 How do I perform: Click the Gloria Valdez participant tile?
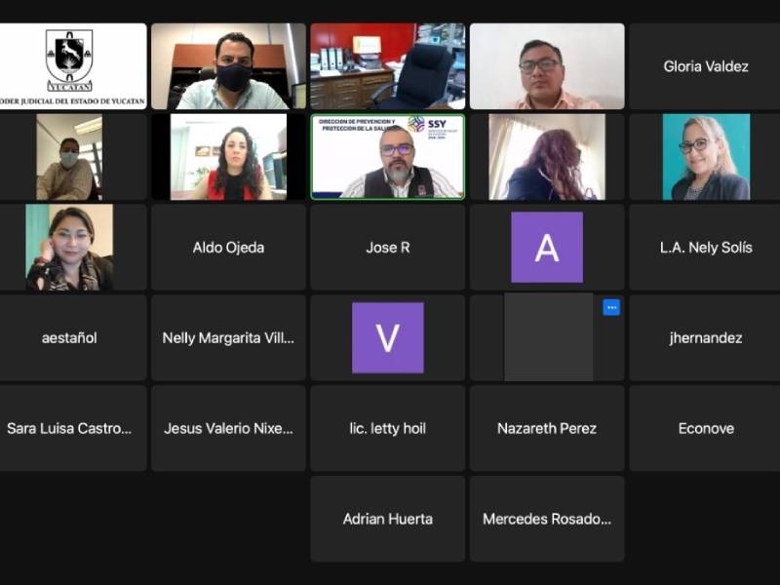pyautogui.click(x=706, y=66)
